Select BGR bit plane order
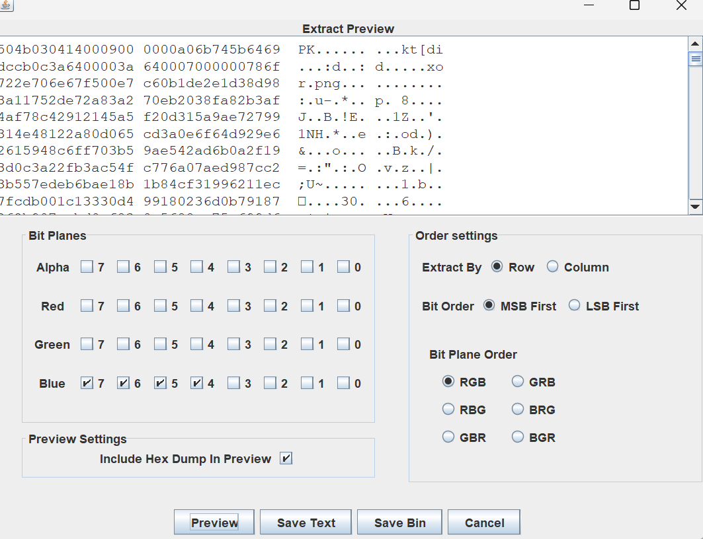The height and width of the screenshot is (539, 703). (517, 437)
